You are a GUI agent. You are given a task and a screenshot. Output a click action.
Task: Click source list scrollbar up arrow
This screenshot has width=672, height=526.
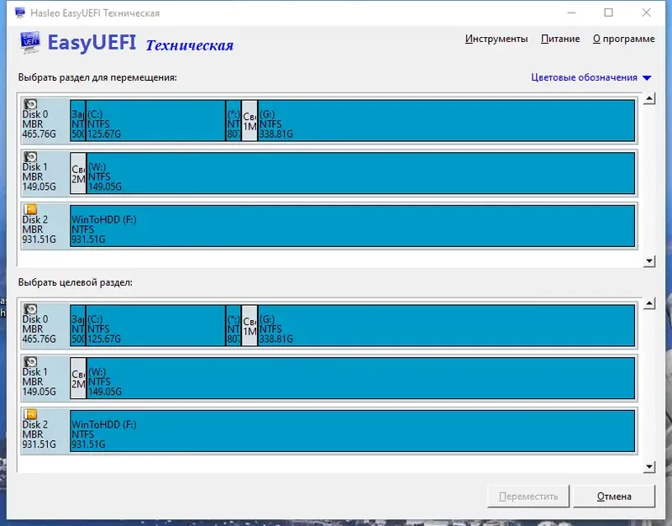(649, 98)
